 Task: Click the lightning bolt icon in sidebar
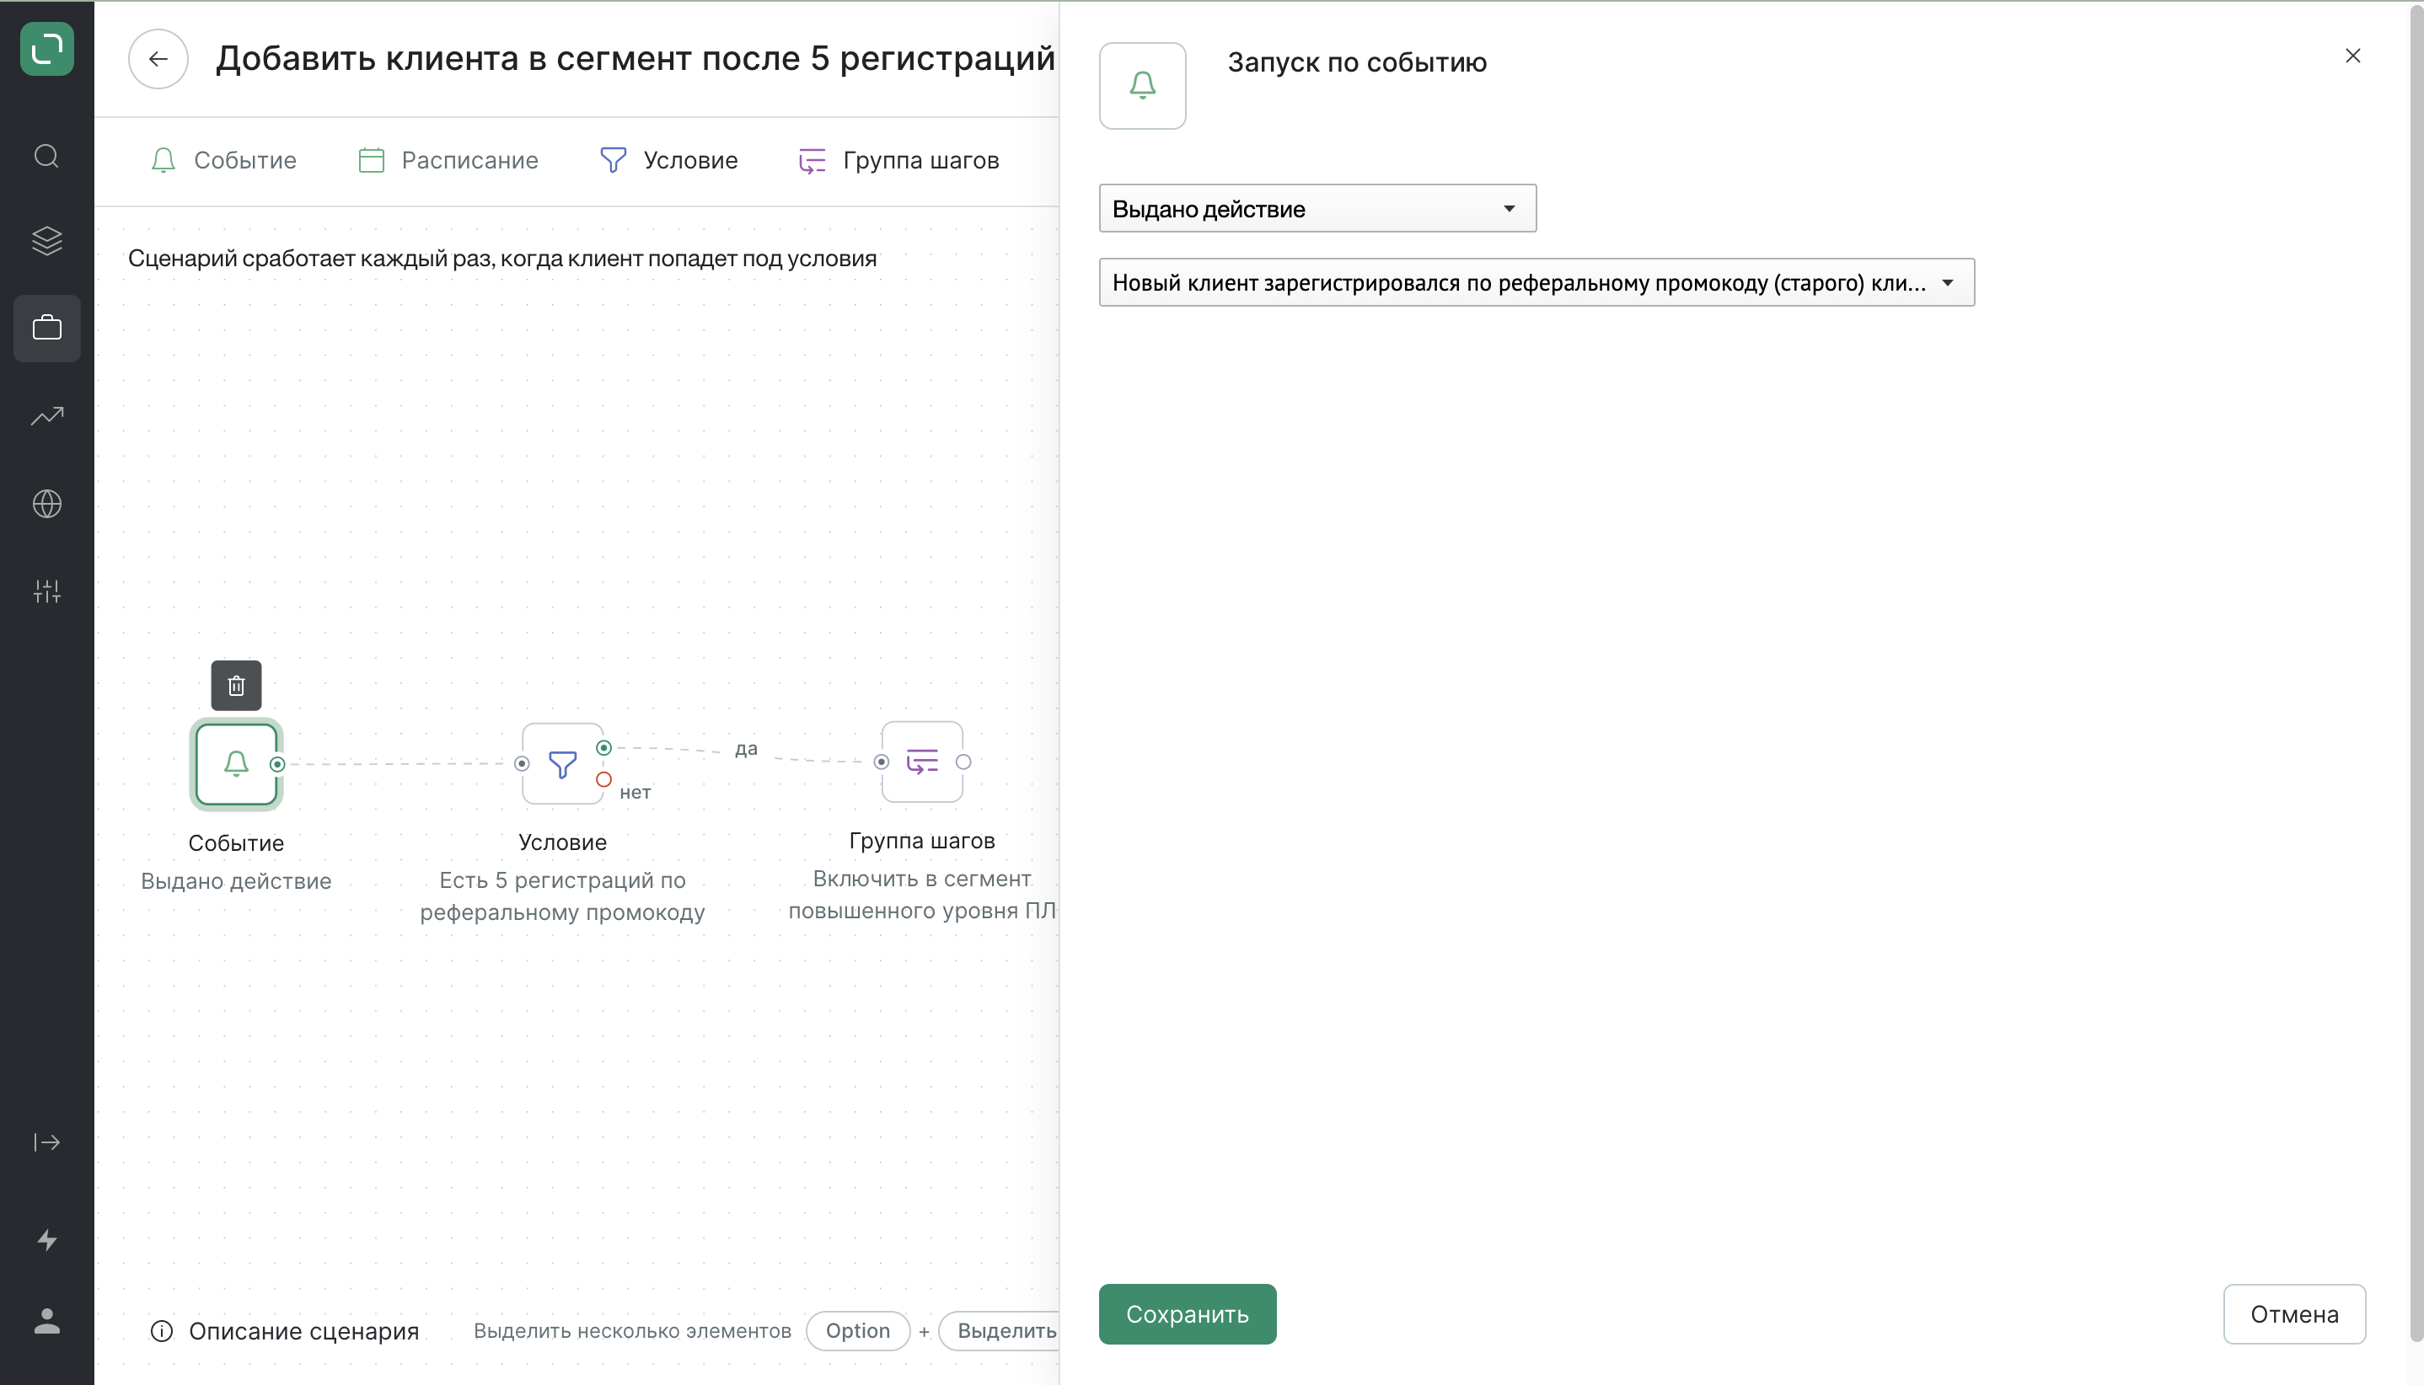click(46, 1239)
